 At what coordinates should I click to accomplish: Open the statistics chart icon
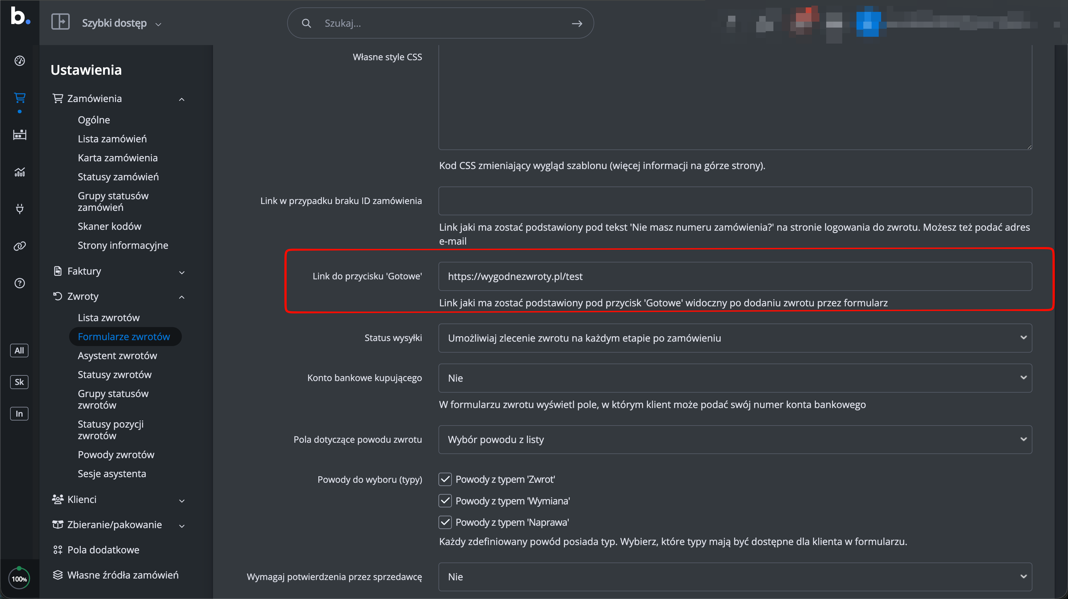[x=20, y=172]
